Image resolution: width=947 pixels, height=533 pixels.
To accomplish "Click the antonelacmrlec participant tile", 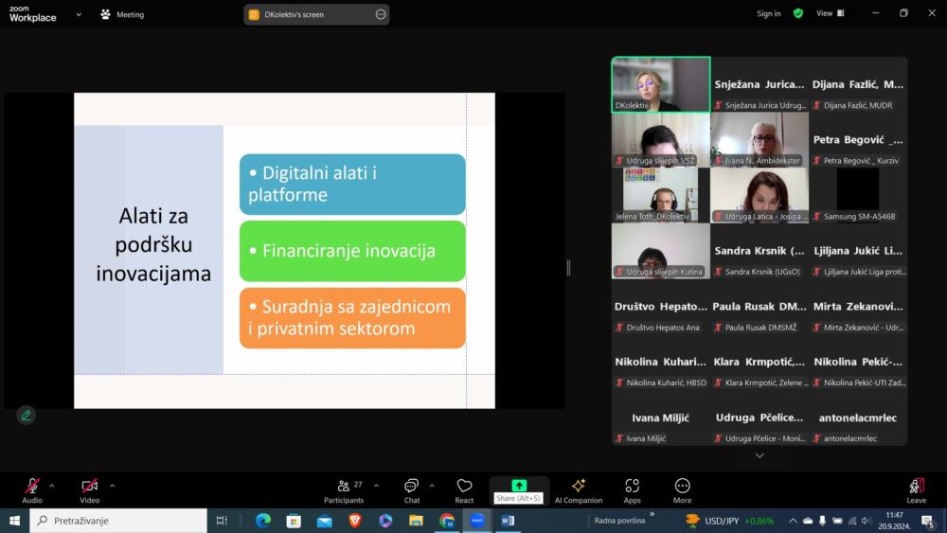I will (x=858, y=418).
